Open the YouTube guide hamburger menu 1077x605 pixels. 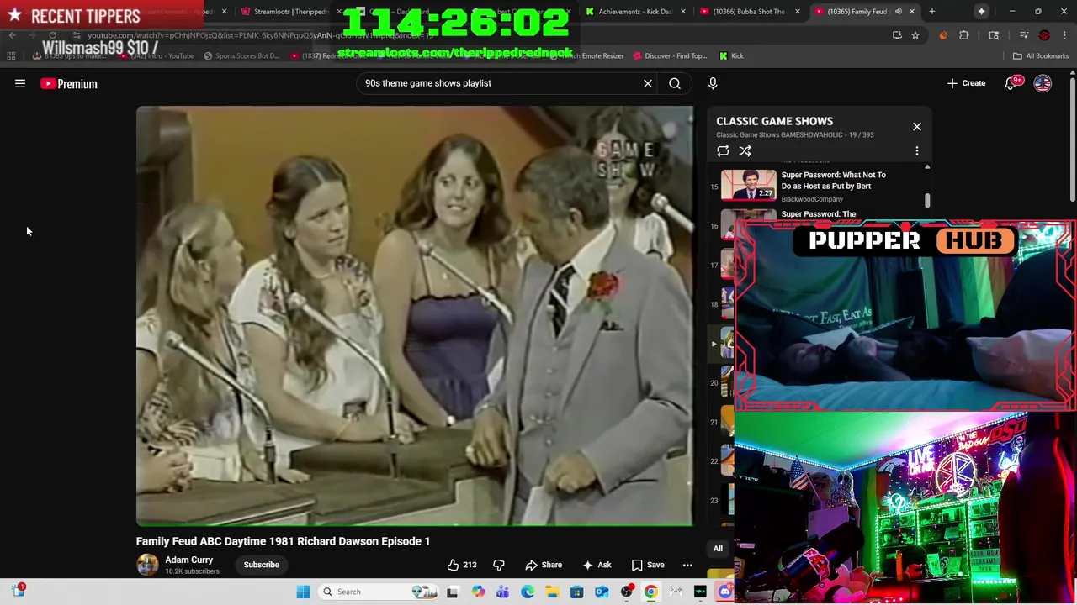tap(20, 83)
